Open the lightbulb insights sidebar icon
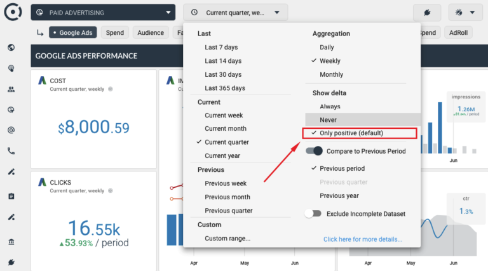The height and width of the screenshot is (271, 488). (x=11, y=69)
